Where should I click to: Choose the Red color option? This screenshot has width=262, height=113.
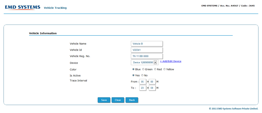[x=155, y=69]
